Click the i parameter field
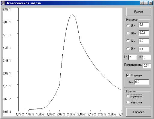This screenshot has width=154, height=119. [132, 57]
